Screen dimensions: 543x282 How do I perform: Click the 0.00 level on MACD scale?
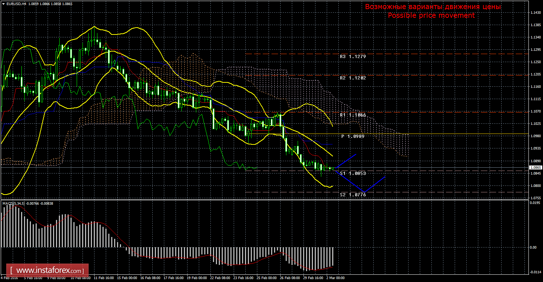click(533, 248)
